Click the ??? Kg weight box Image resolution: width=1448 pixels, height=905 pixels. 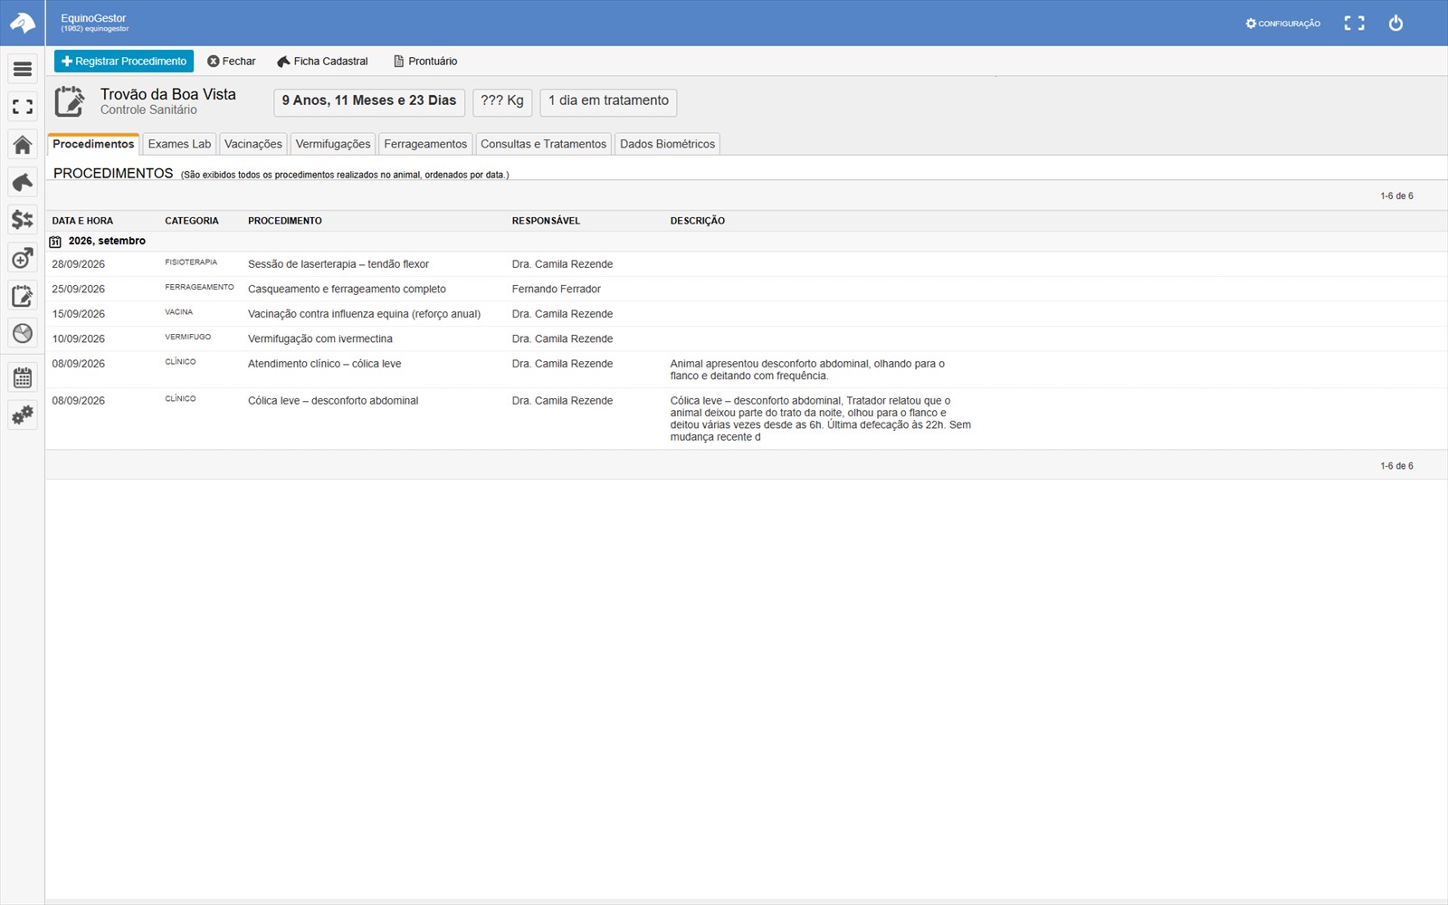pos(502,101)
